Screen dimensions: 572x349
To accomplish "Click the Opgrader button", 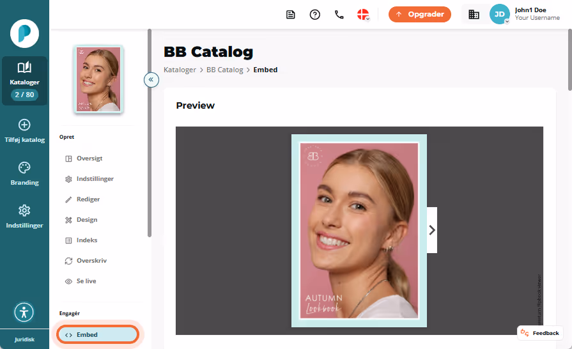I will tap(419, 14).
